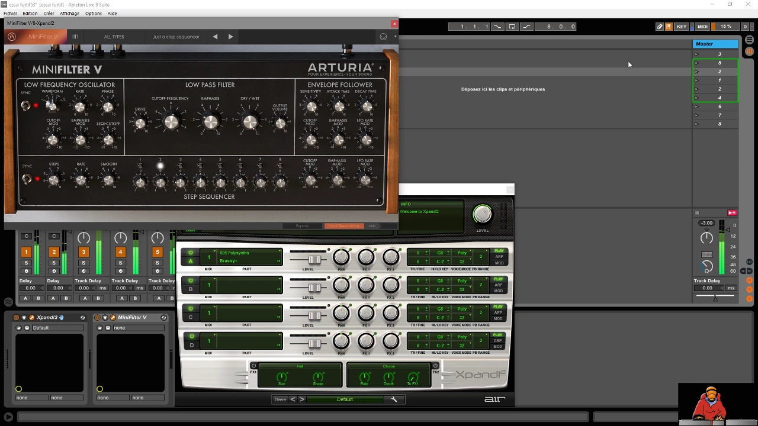Open part A '005 Polysynths' category dropdown

click(249, 253)
